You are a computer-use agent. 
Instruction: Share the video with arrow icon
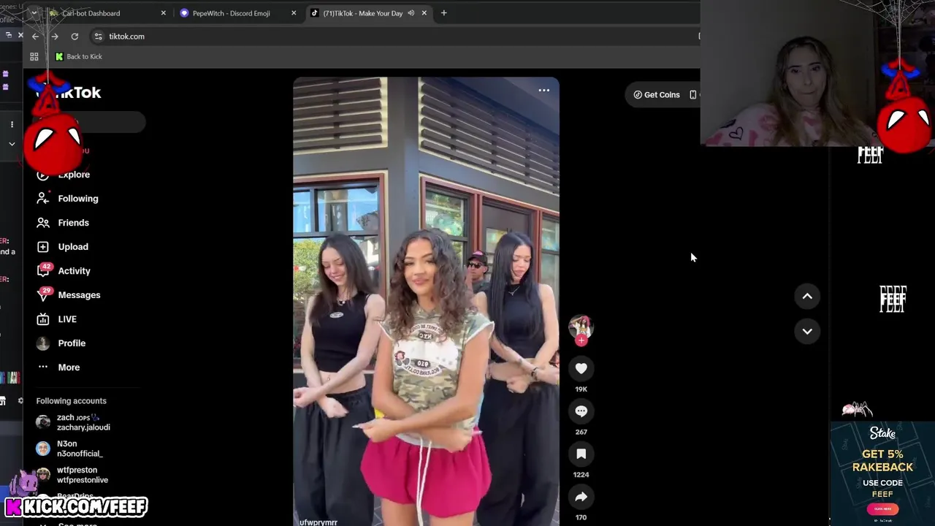581,497
